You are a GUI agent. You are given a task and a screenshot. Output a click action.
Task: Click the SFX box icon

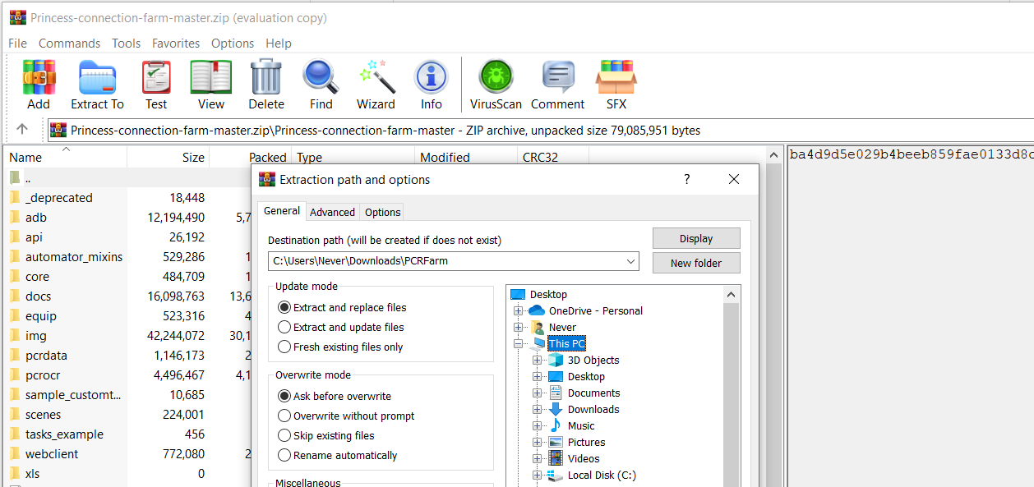click(616, 77)
